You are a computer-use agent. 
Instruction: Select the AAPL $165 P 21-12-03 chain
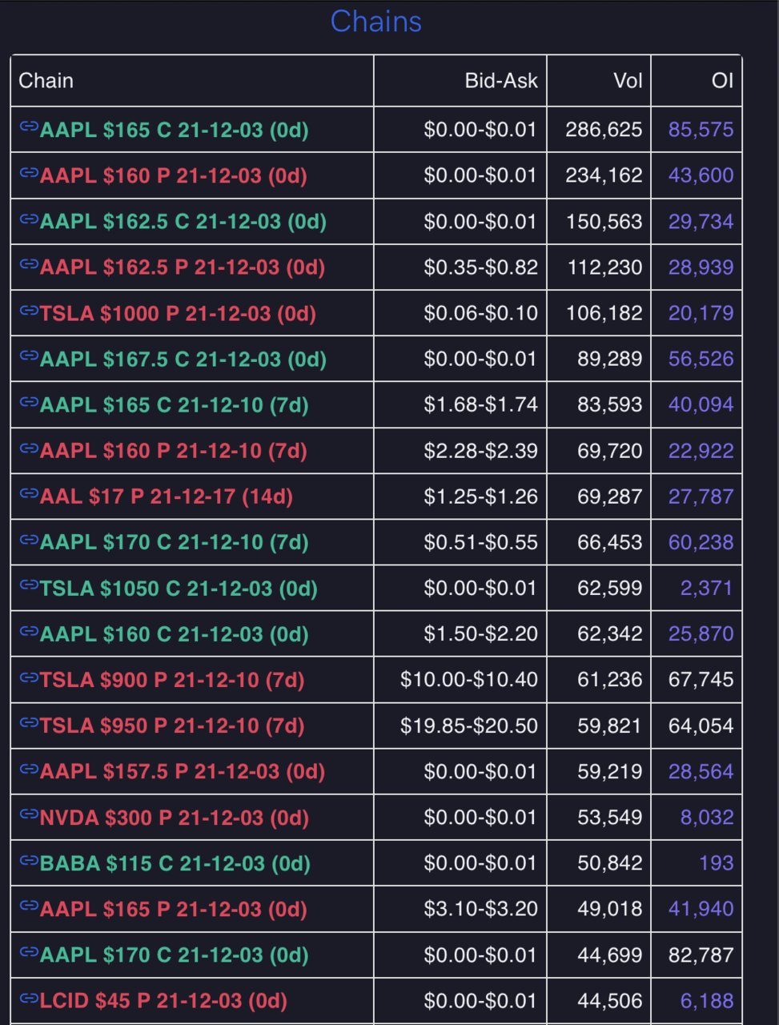click(x=174, y=909)
